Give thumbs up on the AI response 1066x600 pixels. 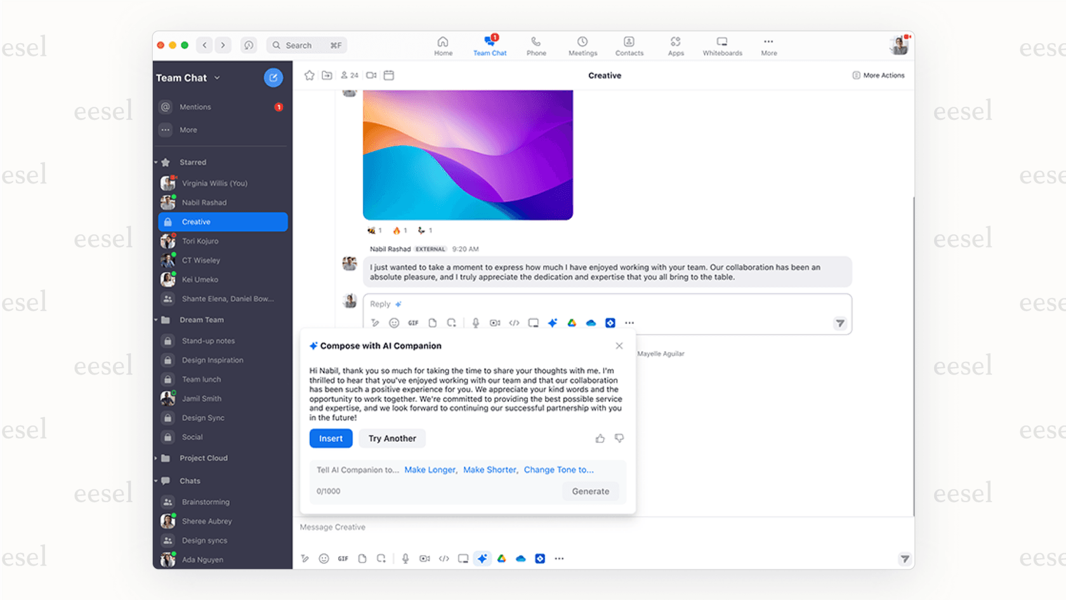click(x=600, y=438)
